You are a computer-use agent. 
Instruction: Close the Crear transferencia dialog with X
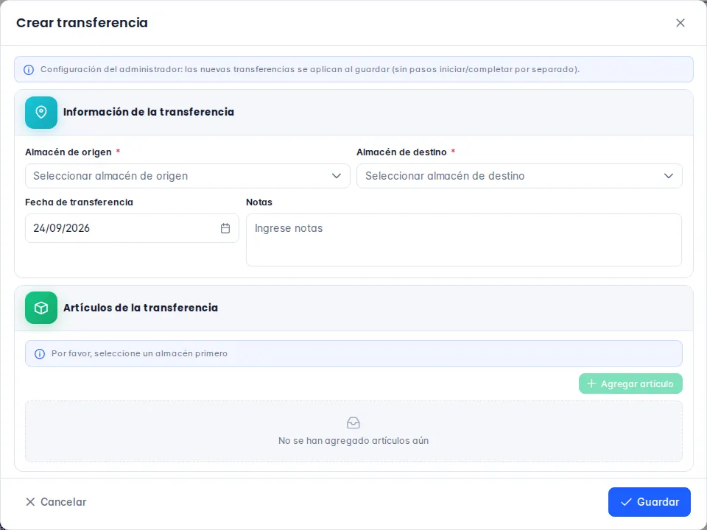[680, 23]
